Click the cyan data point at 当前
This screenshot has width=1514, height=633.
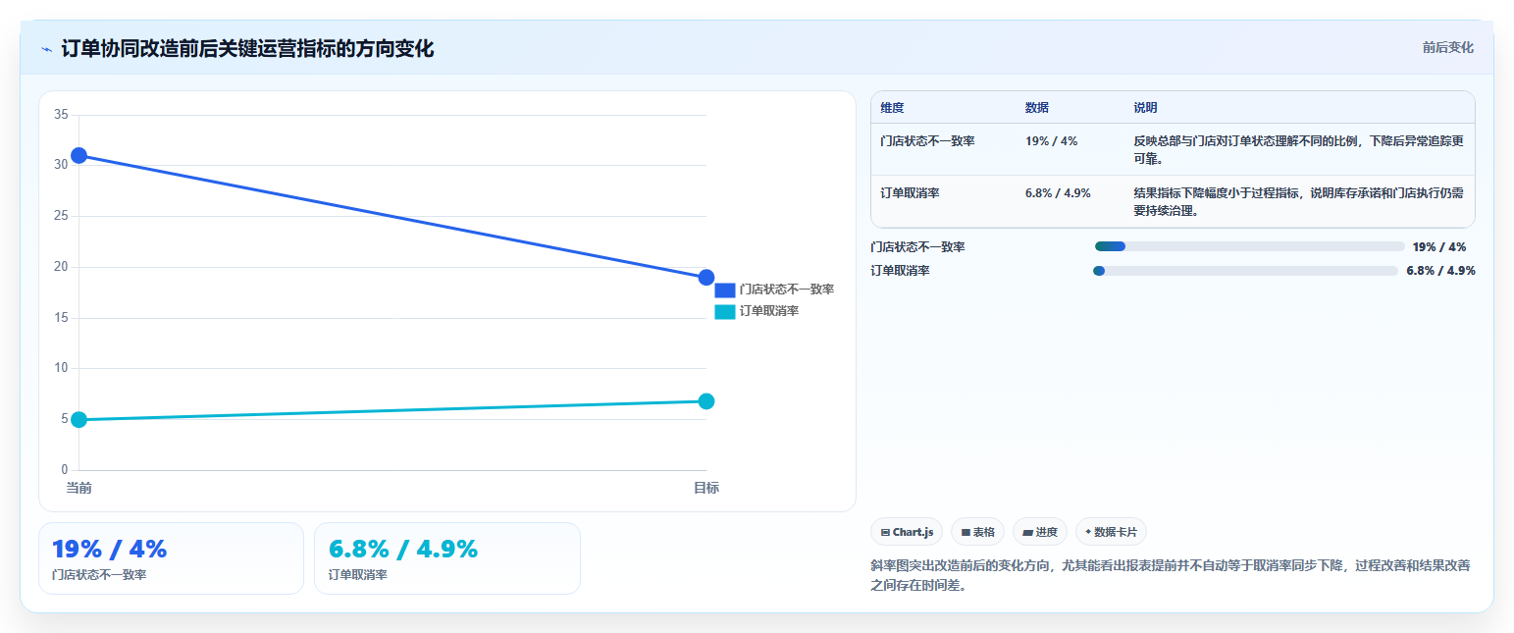pyautogui.click(x=78, y=419)
